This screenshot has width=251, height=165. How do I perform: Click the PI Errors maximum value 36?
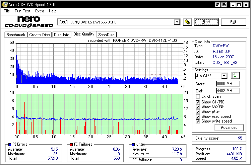[56, 154]
